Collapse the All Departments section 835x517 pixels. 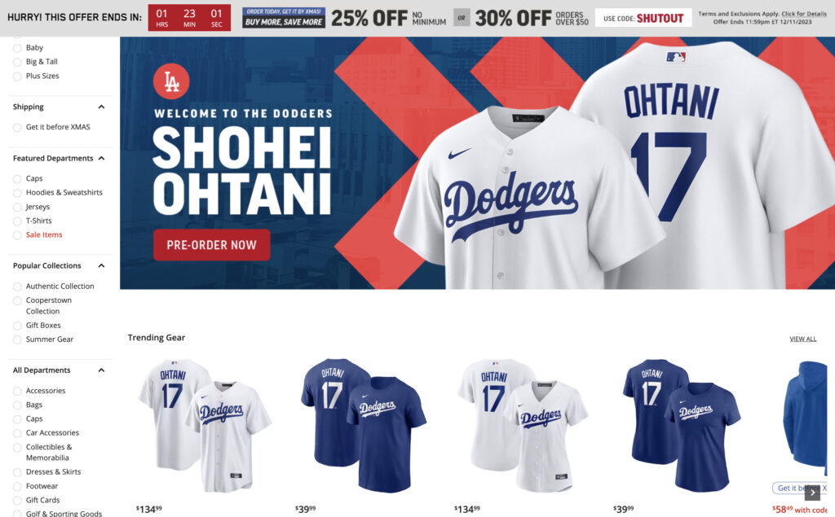coord(101,370)
